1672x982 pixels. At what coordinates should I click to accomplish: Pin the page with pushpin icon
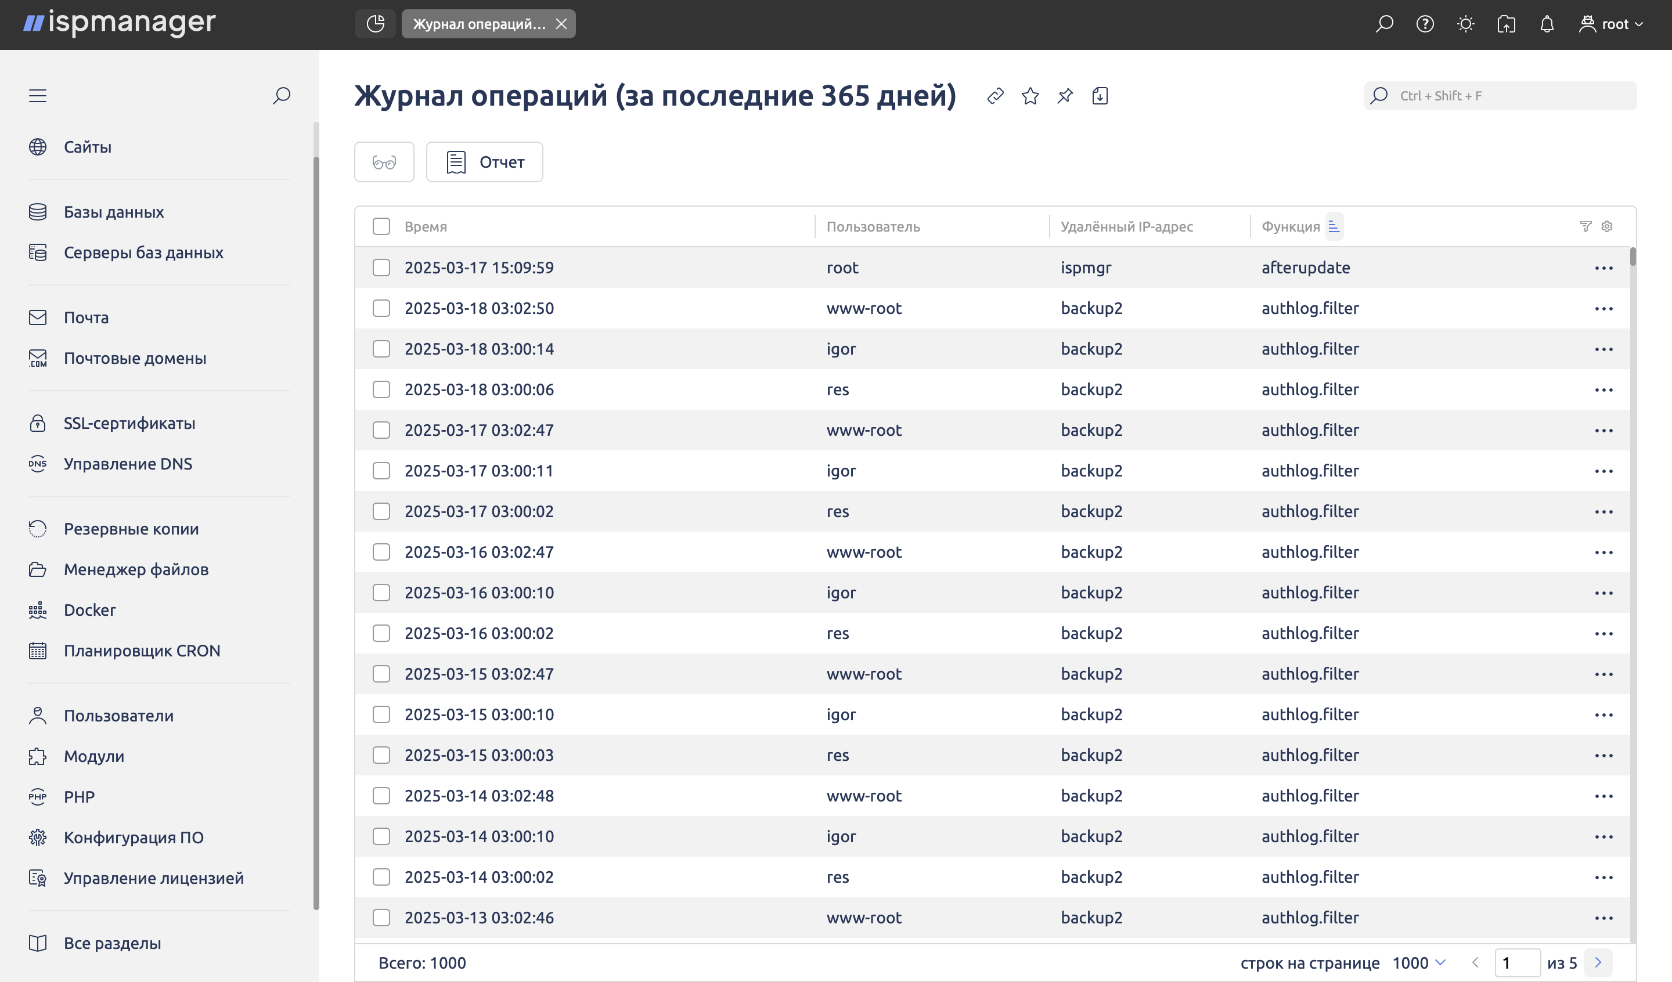[1065, 96]
